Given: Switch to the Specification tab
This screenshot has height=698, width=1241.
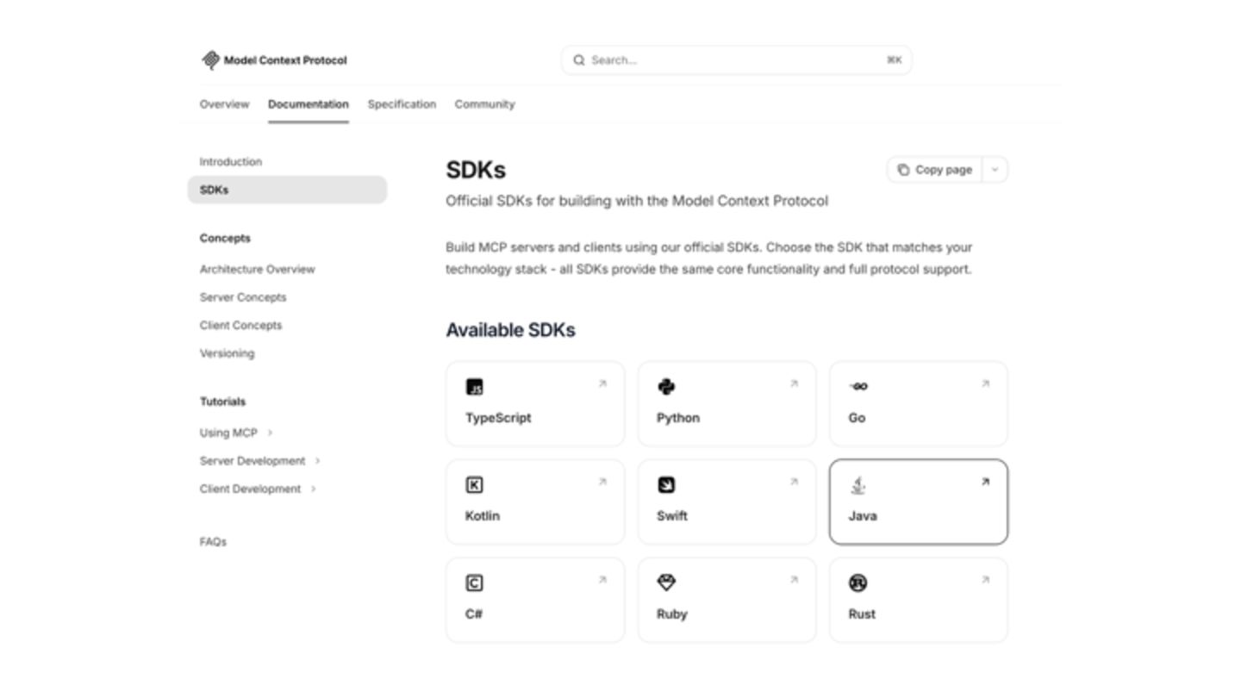Looking at the screenshot, I should click(x=402, y=104).
